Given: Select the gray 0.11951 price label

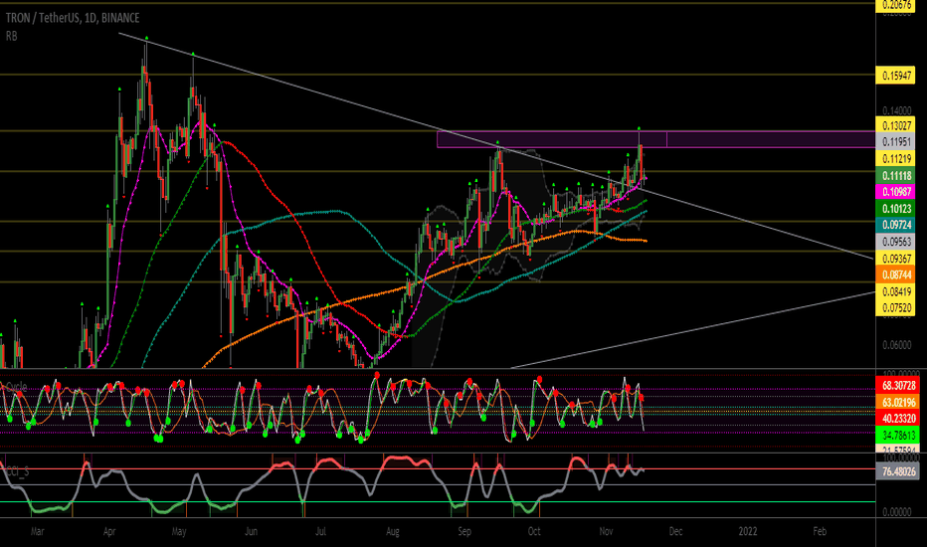Looking at the screenshot, I should [895, 142].
